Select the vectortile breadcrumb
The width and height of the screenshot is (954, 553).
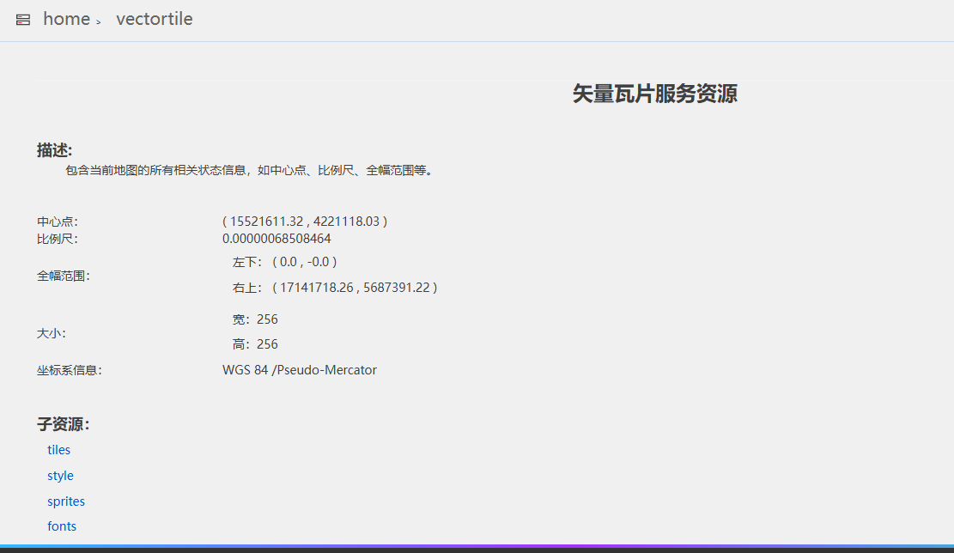click(x=155, y=19)
